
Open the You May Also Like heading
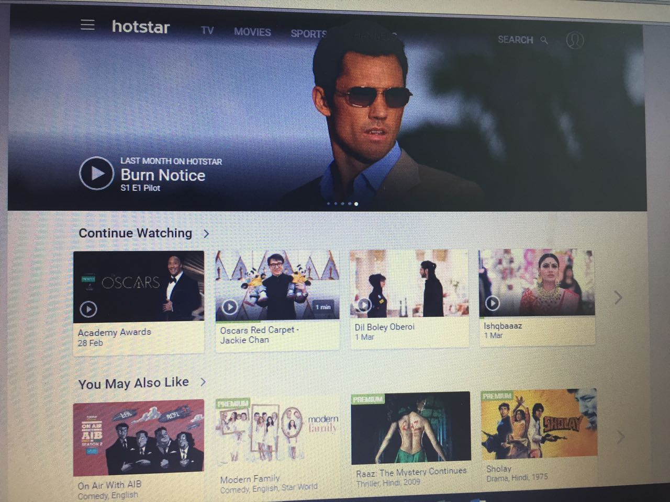(133, 383)
